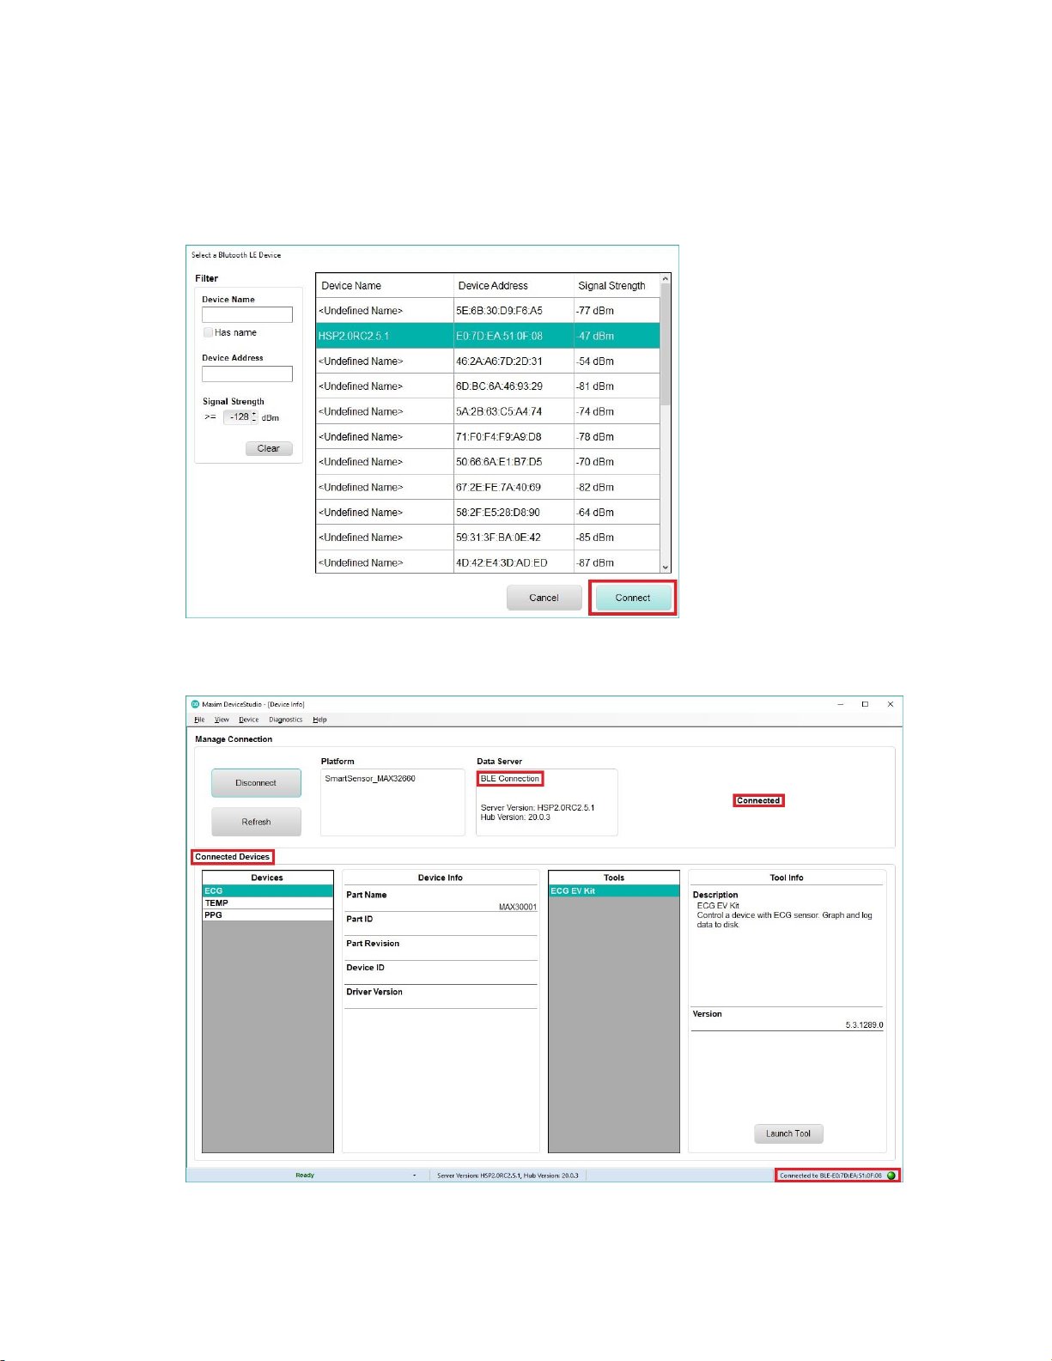This screenshot has height=1361, width=1052.
Task: Click the -82 dBm signal strength cell
Action: click(617, 487)
